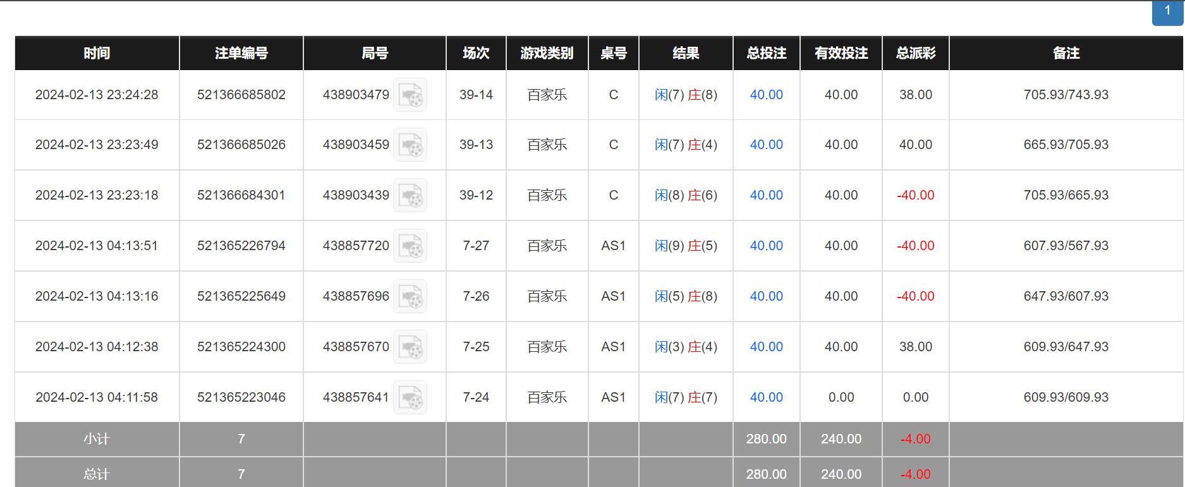Click the 总计 grand total label
This screenshot has width=1185, height=487.
click(97, 474)
